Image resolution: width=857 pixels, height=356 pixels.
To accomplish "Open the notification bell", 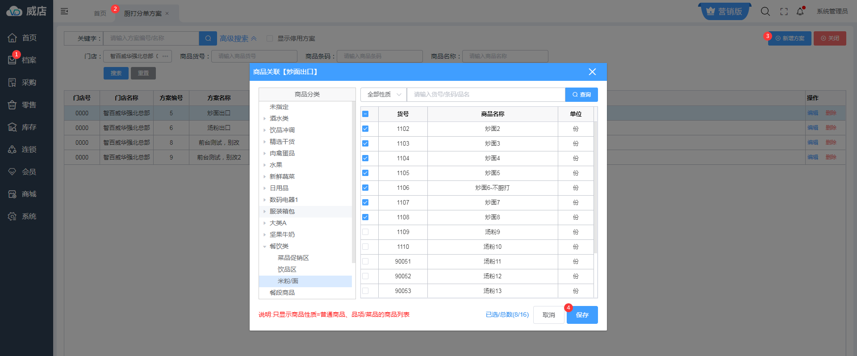I will click(800, 12).
